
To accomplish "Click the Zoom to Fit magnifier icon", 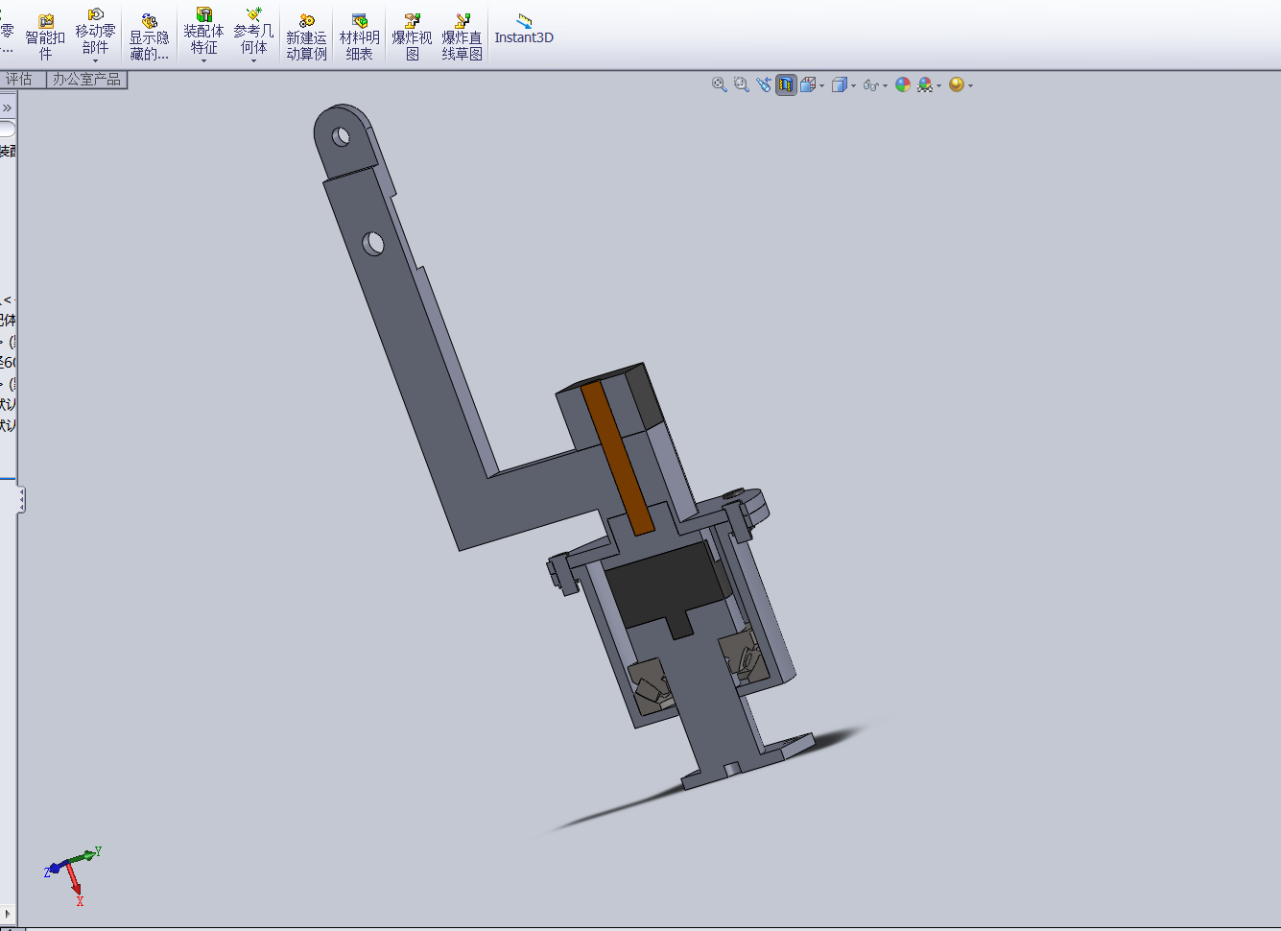I will (x=719, y=84).
